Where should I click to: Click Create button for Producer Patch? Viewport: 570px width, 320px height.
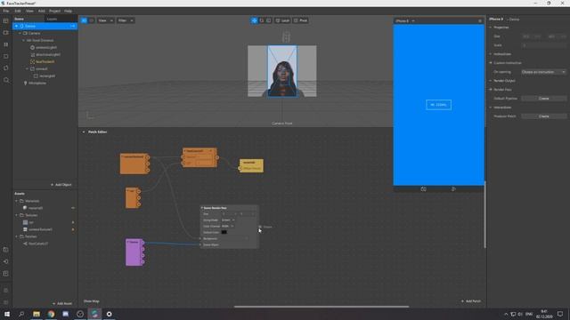tap(543, 116)
